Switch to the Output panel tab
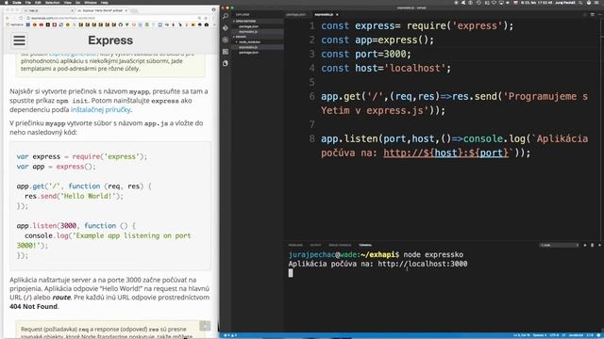This screenshot has width=604, height=339. coord(315,245)
